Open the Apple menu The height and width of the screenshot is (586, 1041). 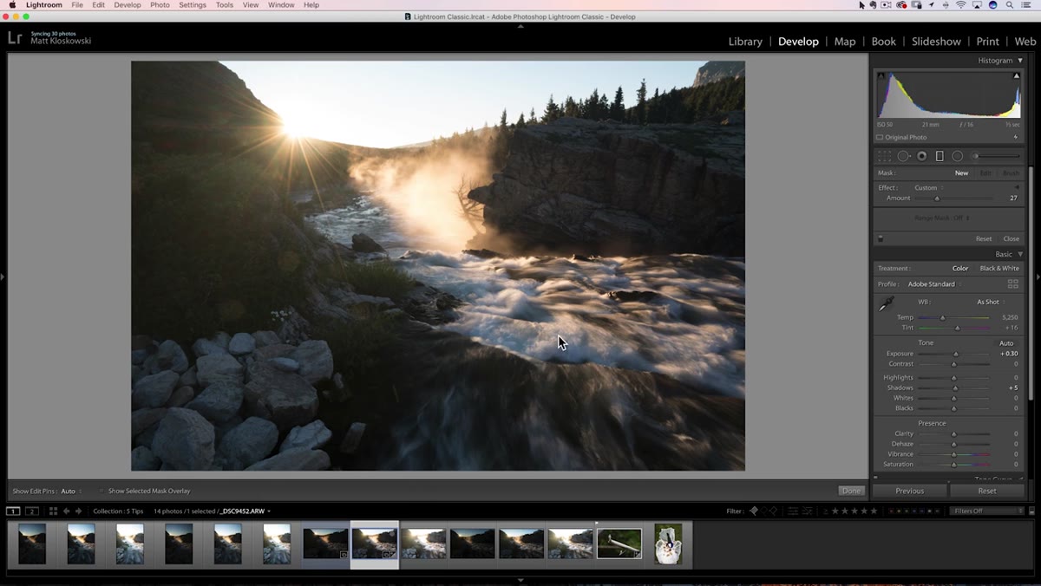tap(12, 5)
